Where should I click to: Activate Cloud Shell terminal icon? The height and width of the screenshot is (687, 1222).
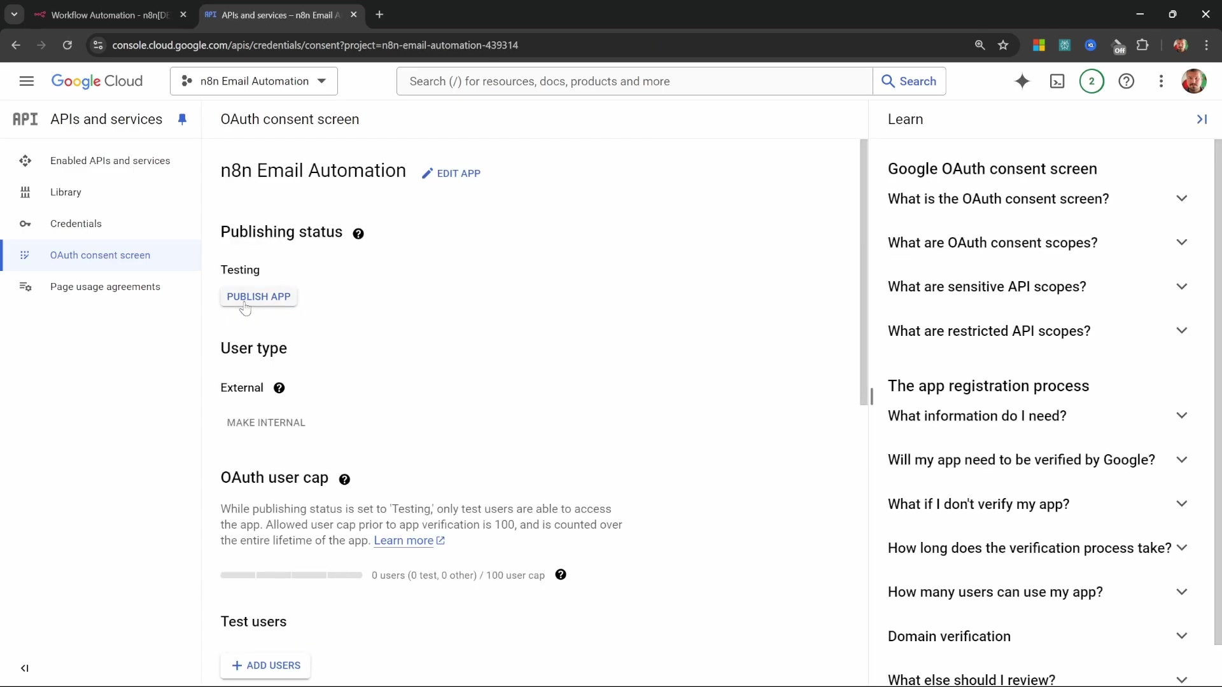(x=1057, y=81)
